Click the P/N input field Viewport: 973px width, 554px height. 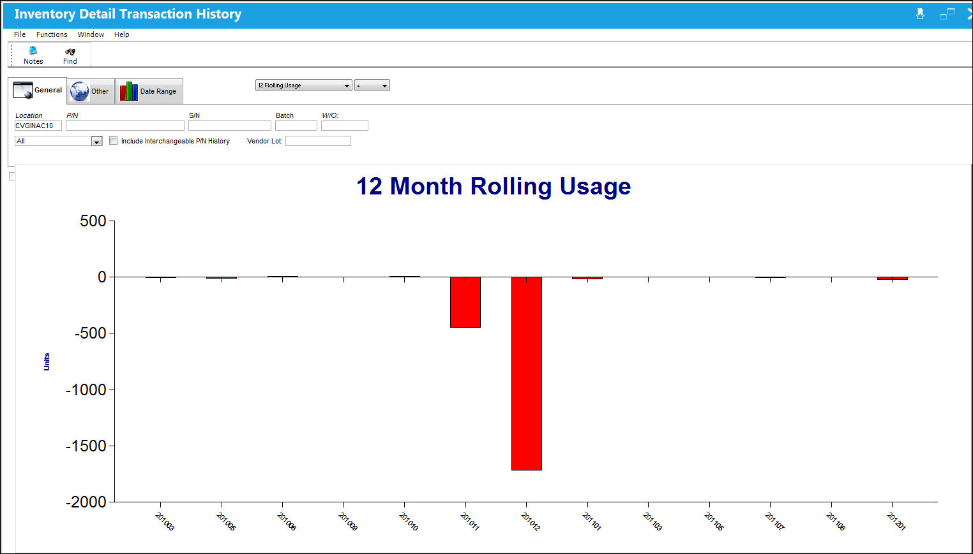tap(125, 126)
